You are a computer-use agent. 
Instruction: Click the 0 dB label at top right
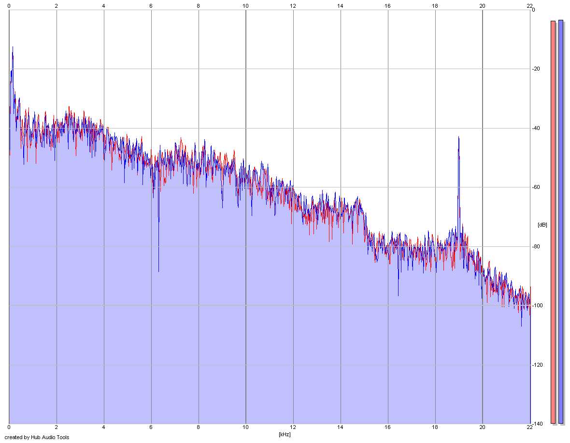533,10
